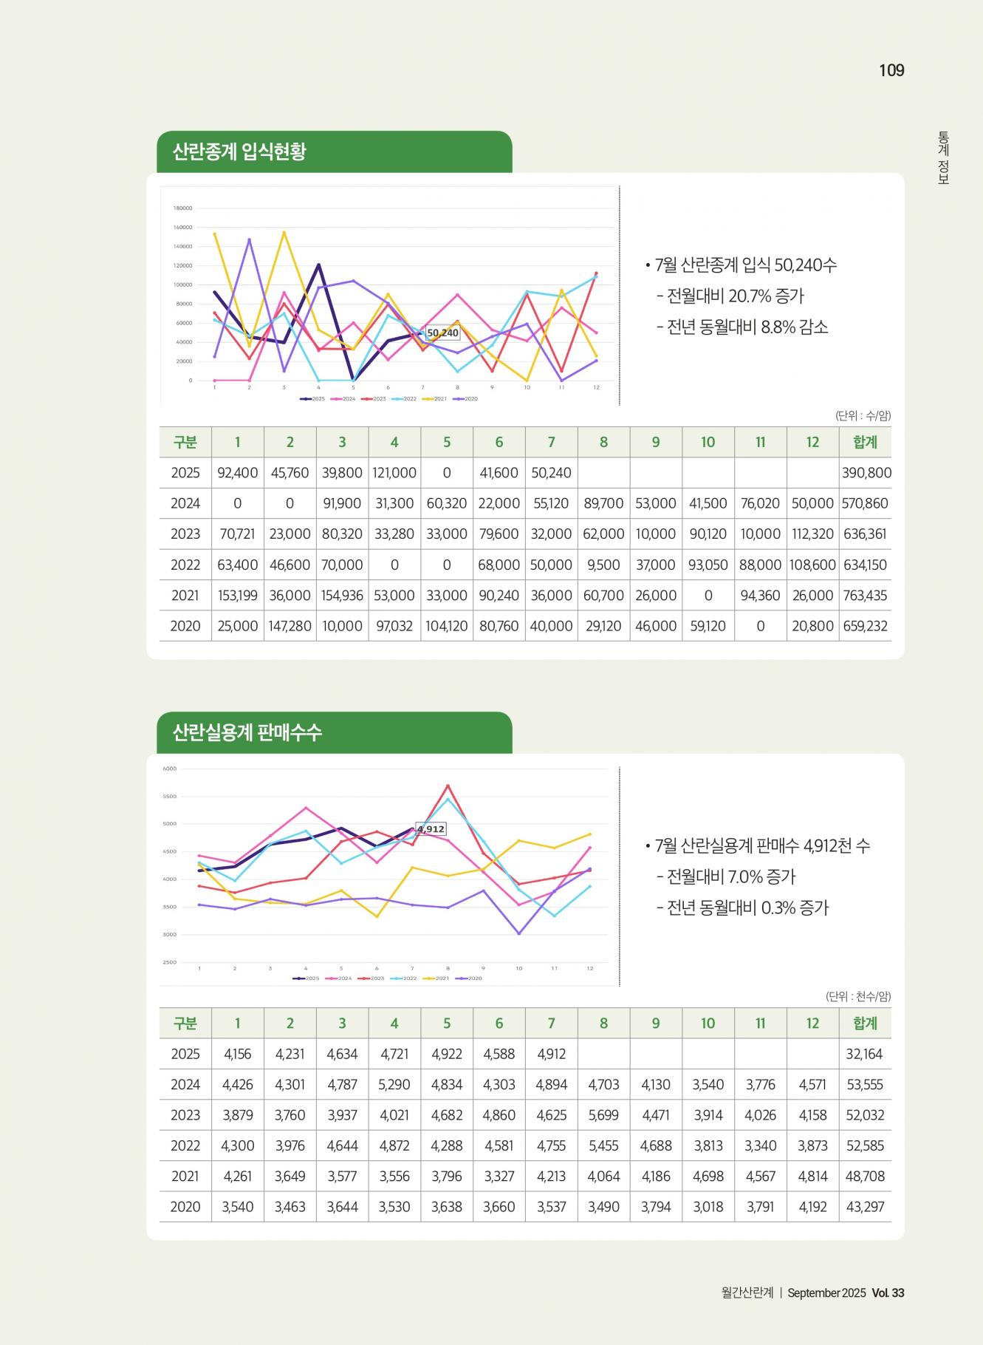Click the Vol. 33 footer text
Screen dimensions: 983x1345
coord(888,1293)
